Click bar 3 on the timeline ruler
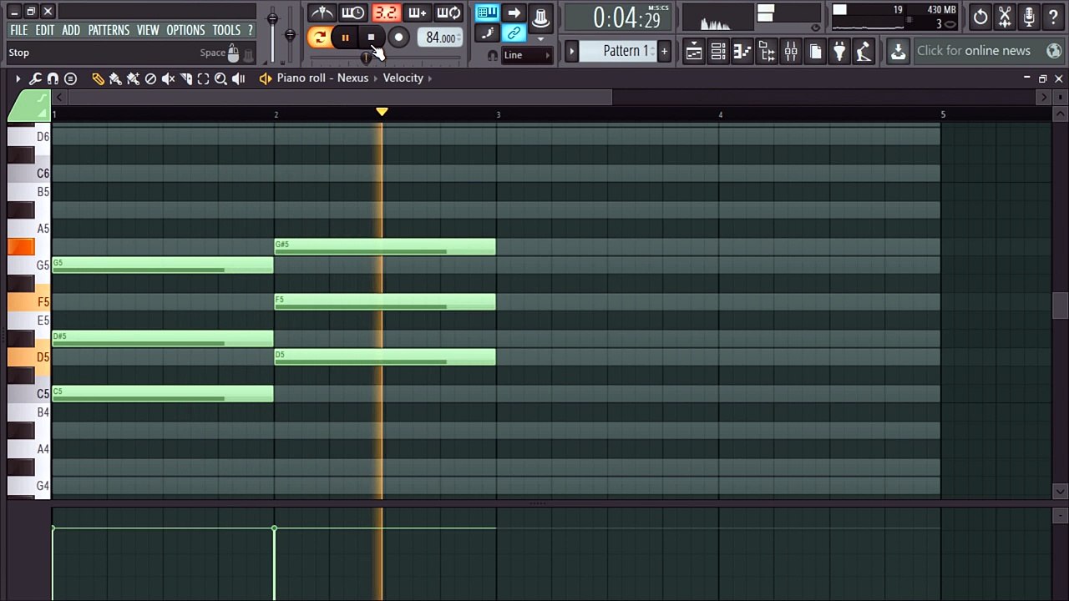This screenshot has width=1069, height=601. (x=499, y=114)
